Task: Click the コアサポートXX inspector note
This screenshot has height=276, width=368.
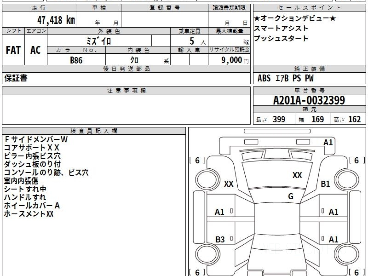Action: coord(32,148)
